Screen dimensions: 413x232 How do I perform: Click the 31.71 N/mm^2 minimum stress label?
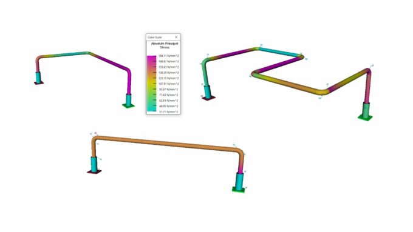coord(169,112)
